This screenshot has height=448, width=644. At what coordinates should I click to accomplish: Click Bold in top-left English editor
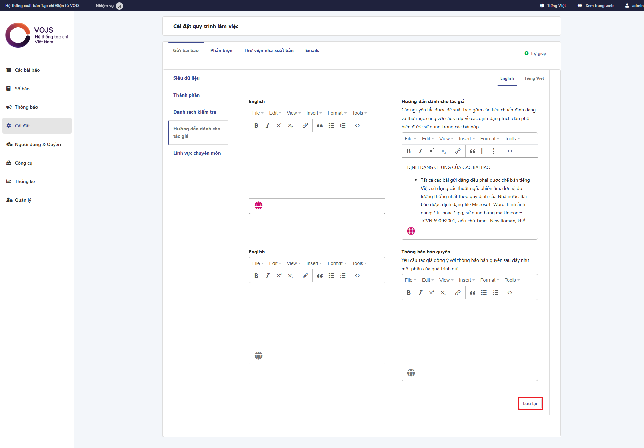click(x=256, y=125)
